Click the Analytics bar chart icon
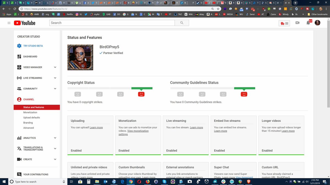Screen dimensions: 330x185 [x=19, y=138]
